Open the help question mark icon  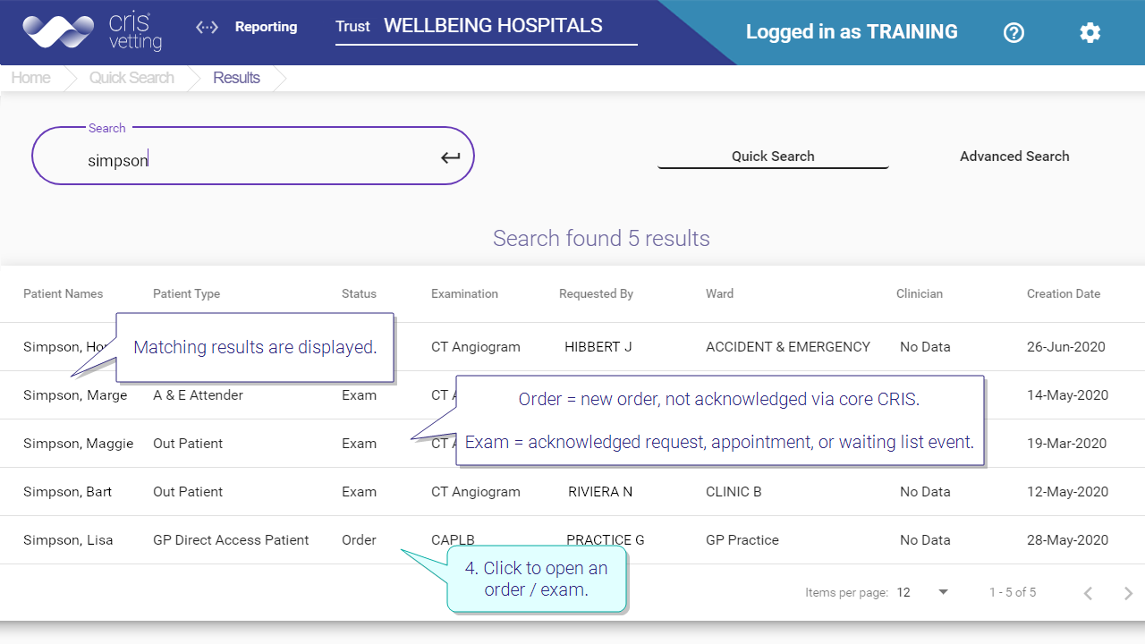tap(1014, 32)
